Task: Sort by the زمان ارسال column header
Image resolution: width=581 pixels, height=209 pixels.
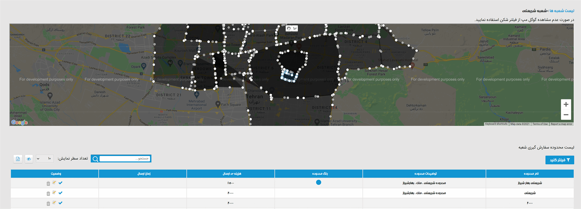Action: coord(143,174)
